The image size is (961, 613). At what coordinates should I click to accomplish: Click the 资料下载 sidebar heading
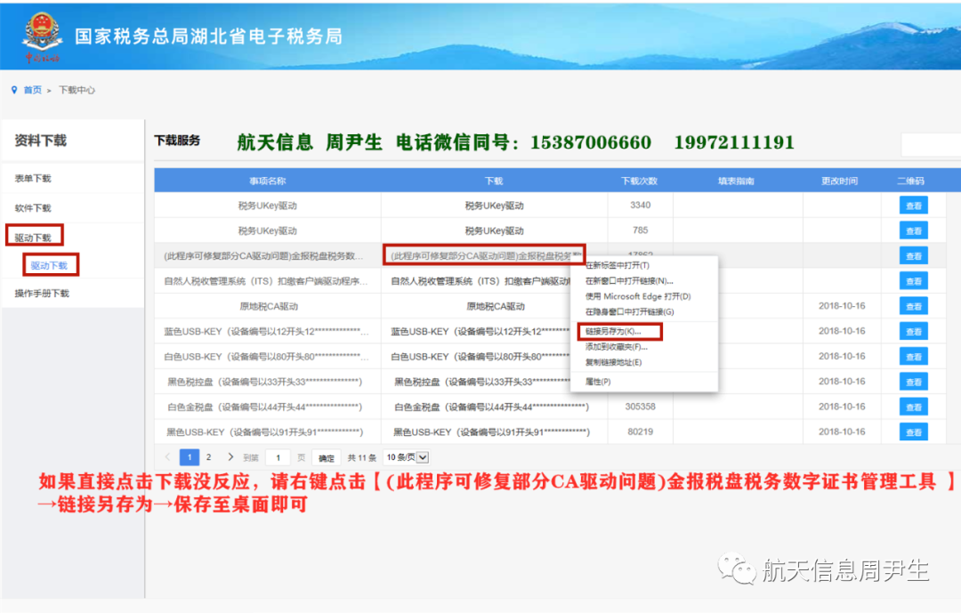pyautogui.click(x=40, y=141)
